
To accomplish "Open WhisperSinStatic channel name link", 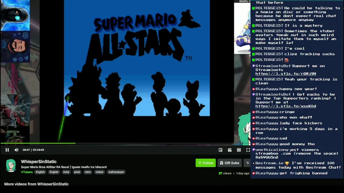I will 39,162.
